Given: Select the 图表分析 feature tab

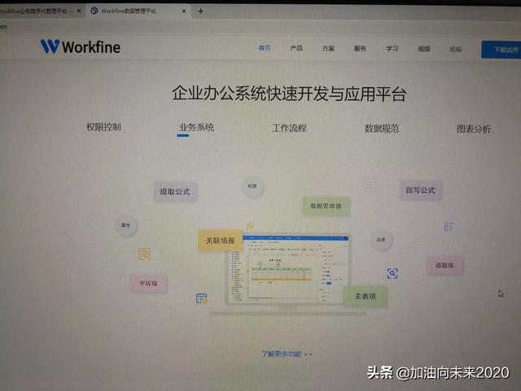Looking at the screenshot, I should coord(474,129).
